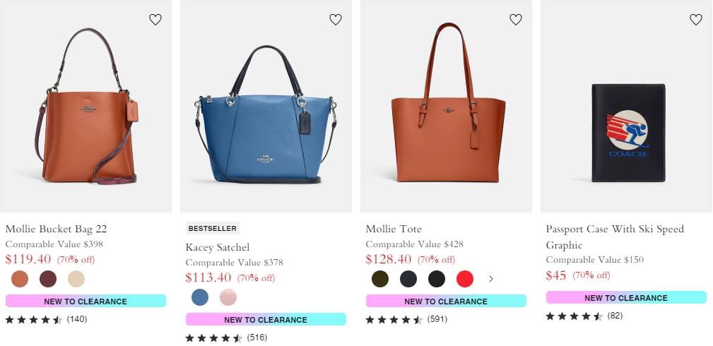View blue Kacey Satchel product image

pyautogui.click(x=266, y=106)
